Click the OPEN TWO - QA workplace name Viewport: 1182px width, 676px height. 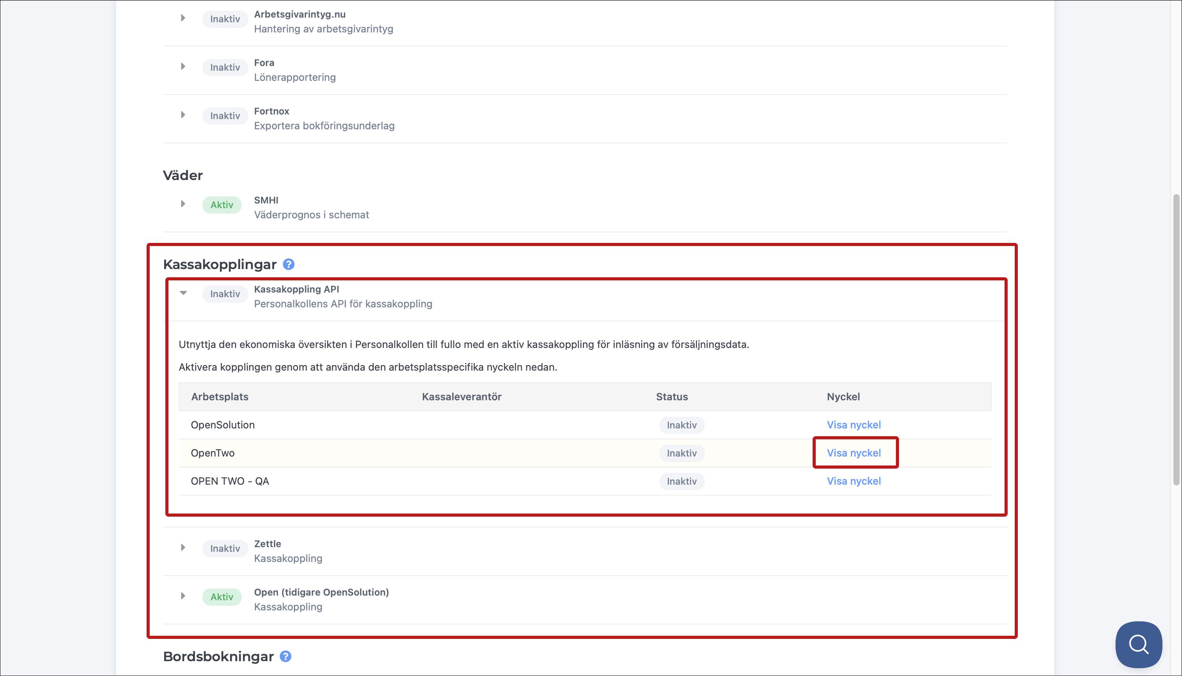coord(229,481)
